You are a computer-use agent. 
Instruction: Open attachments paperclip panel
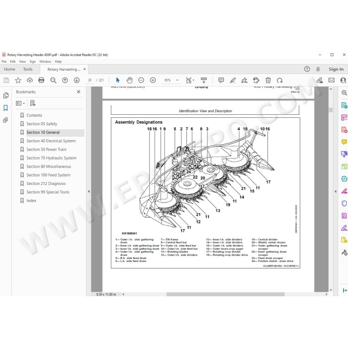coord(5,120)
